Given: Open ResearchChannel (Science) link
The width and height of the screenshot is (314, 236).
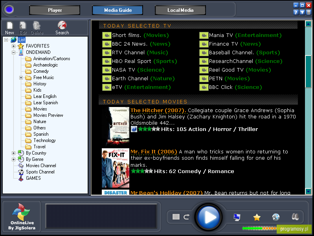Looking at the screenshot, I should point(246,61).
